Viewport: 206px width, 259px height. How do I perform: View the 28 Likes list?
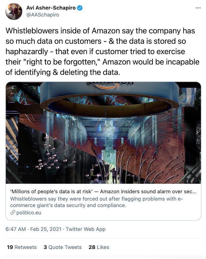[x=99, y=247]
